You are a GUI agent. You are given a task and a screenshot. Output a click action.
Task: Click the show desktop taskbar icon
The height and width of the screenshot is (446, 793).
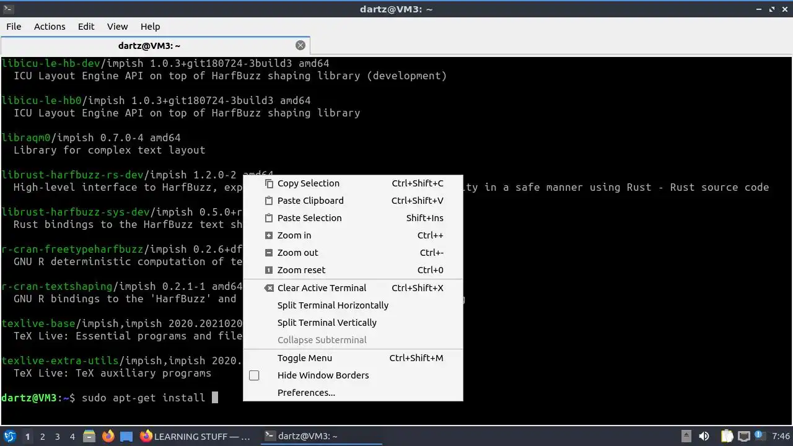point(126,436)
